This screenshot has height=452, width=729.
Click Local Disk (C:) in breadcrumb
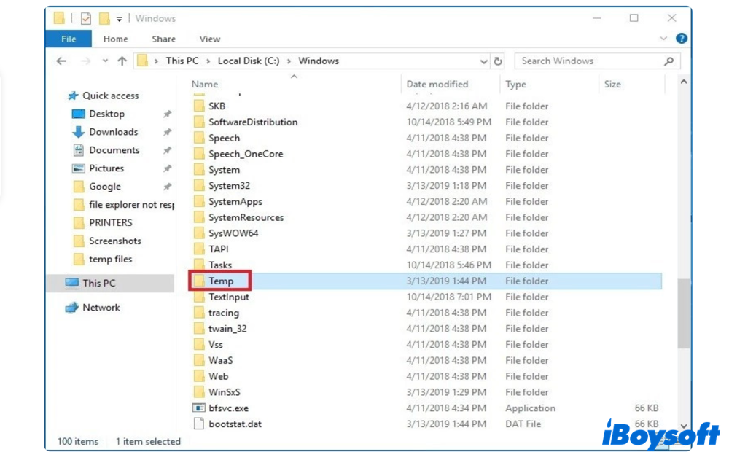point(248,61)
